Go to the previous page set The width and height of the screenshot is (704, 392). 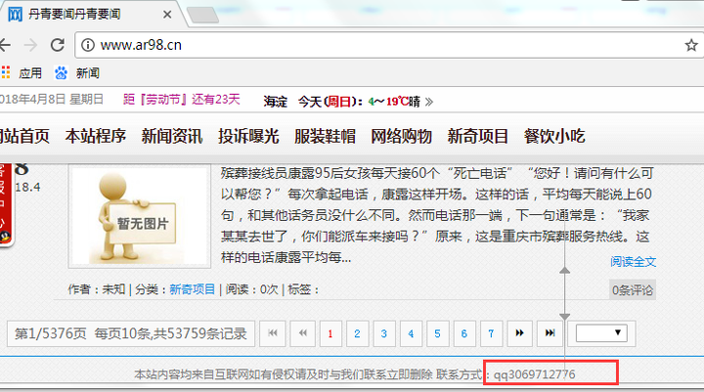pyautogui.click(x=302, y=333)
